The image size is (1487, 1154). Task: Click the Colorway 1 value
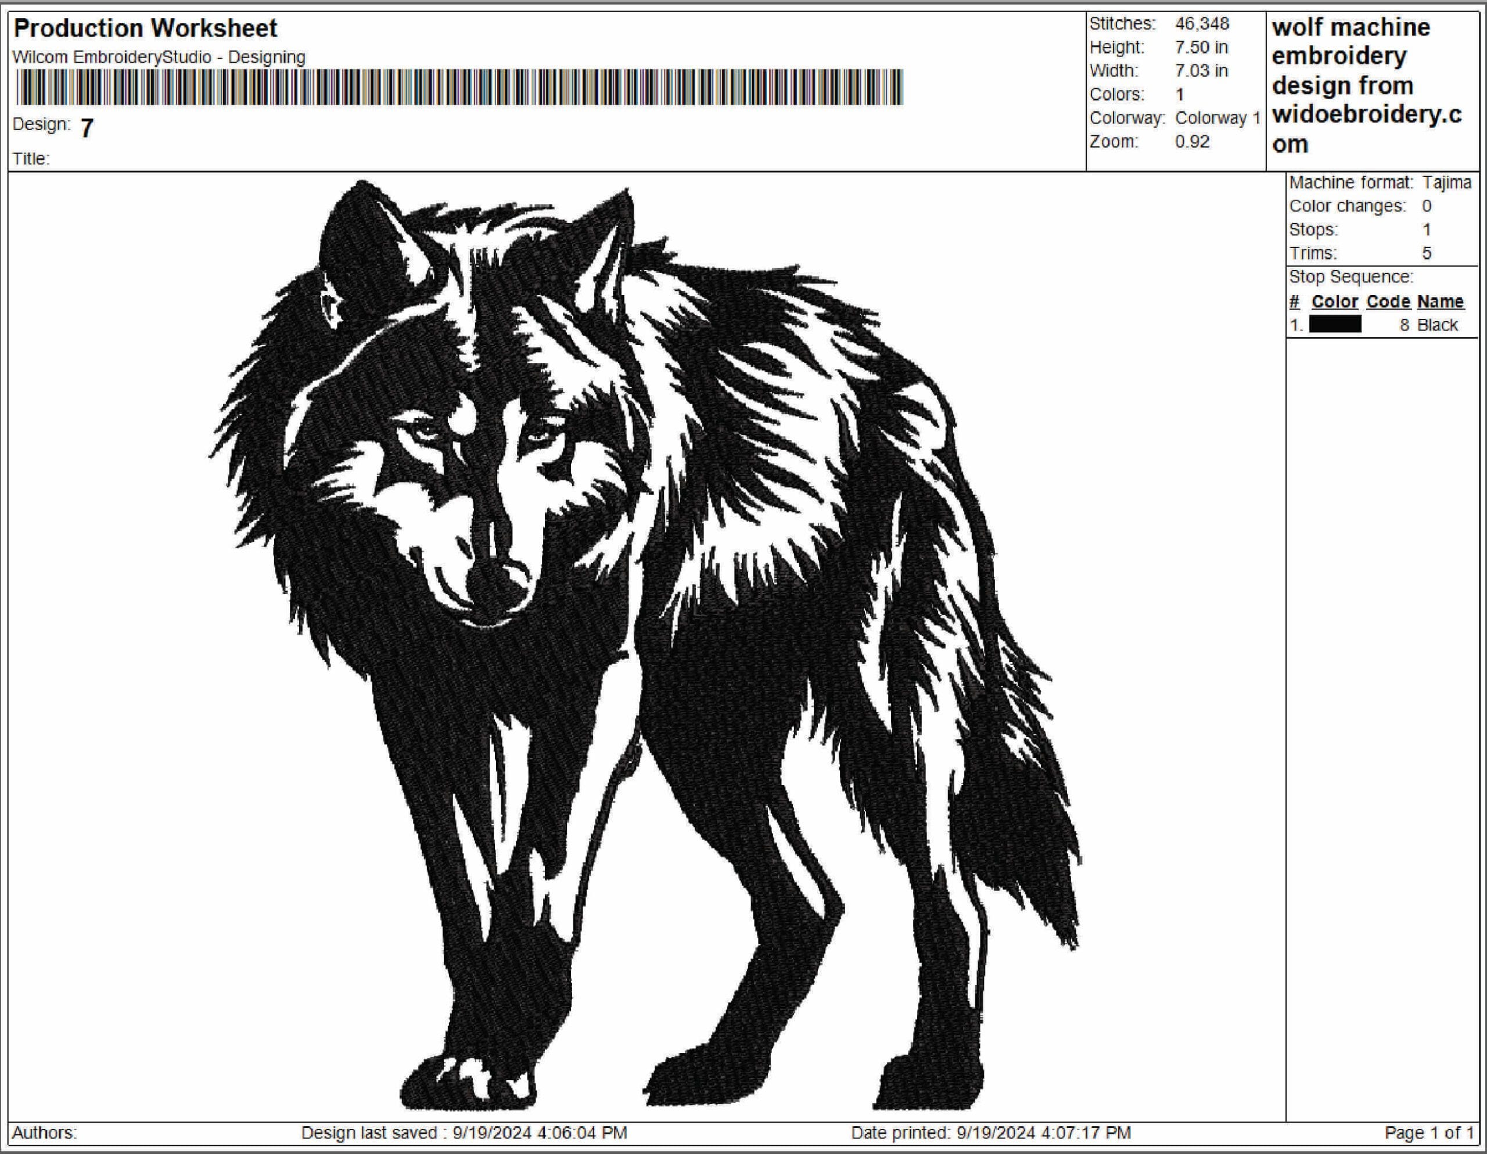(1217, 118)
